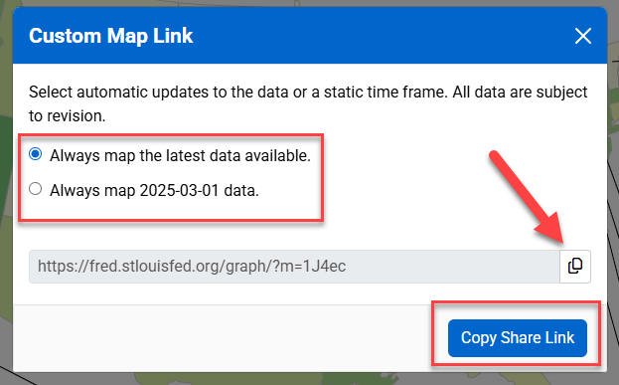Select the 'Always map the latest data available' radio button
This screenshot has width=619, height=385.
(36, 154)
